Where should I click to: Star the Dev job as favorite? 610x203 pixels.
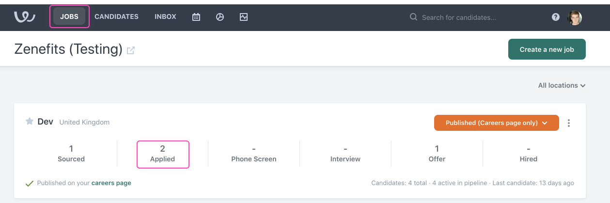tap(30, 121)
